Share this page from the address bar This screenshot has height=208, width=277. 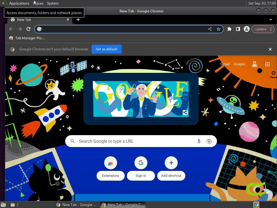[x=210, y=29]
